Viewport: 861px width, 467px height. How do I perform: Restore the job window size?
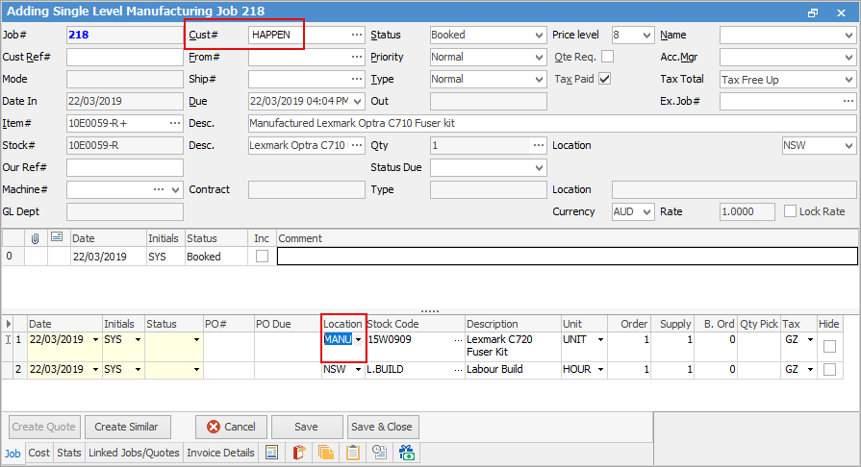click(813, 12)
